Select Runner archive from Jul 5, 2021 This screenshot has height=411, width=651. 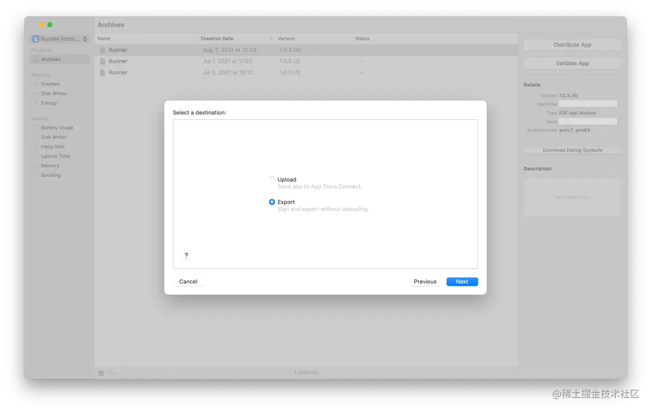click(306, 73)
